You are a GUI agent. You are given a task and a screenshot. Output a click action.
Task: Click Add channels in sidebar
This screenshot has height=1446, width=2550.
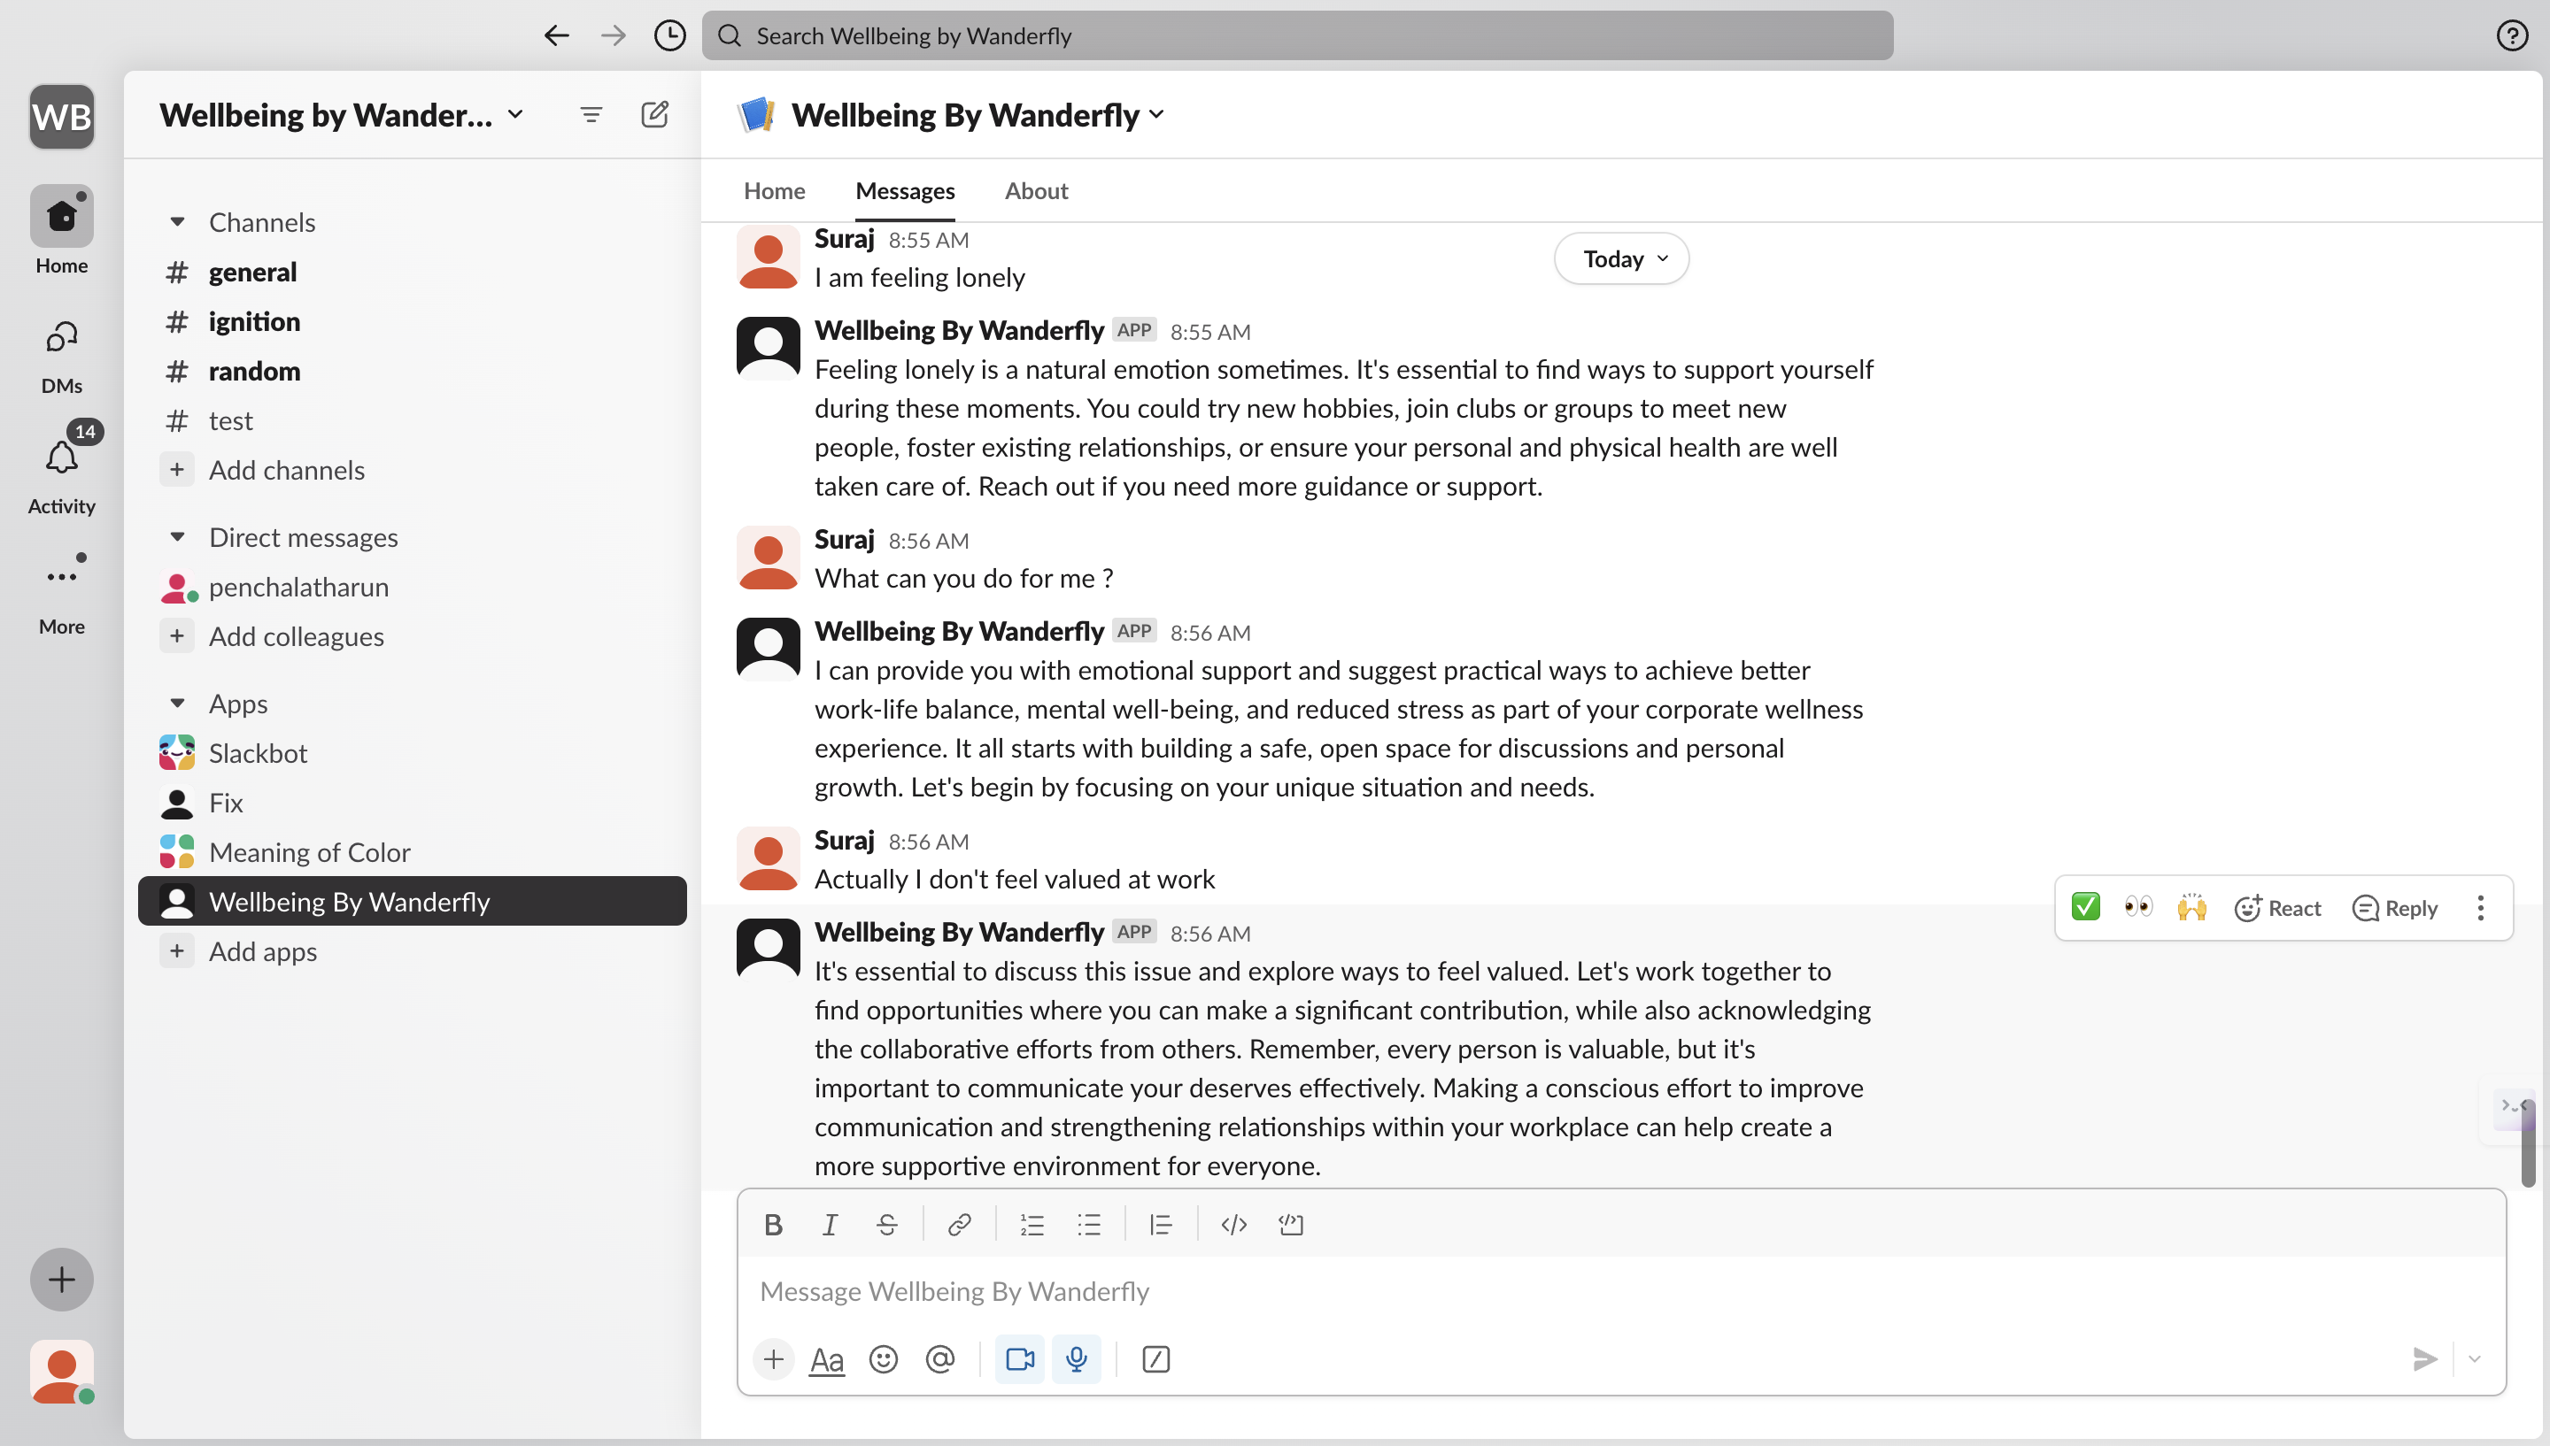286,470
